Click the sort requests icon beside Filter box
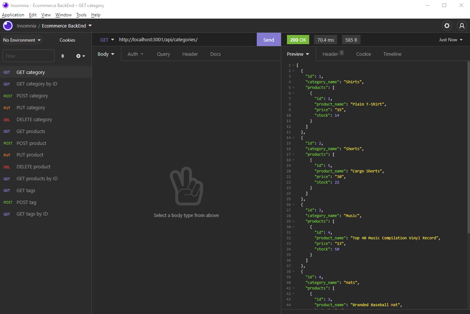470x314 pixels. (63, 56)
